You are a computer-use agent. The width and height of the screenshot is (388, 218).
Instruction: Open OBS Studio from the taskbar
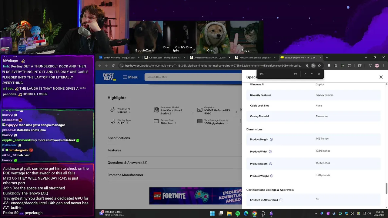263,213
